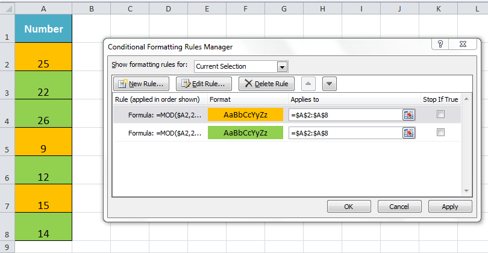This screenshot has width=488, height=253.
Task: Select column I header
Action: 361,9
